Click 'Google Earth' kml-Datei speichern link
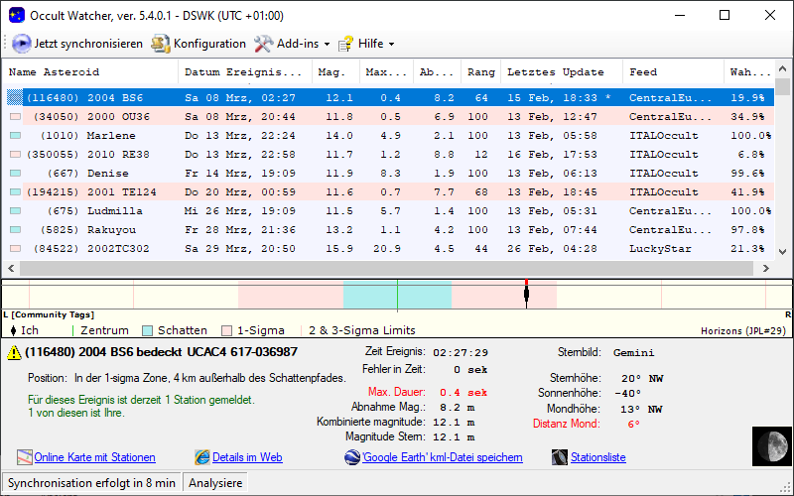This screenshot has height=496, width=794. click(442, 457)
